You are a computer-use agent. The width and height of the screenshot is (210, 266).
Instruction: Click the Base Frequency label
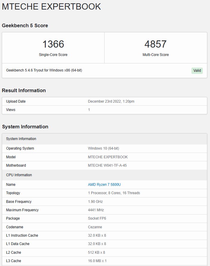tap(19, 202)
